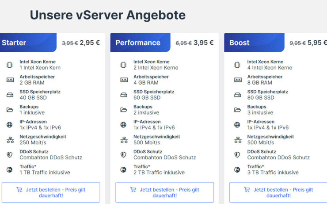This screenshot has width=327, height=204.
Task: Click the IP-Adressen globe icon in the Performance plan
Action: (124, 125)
